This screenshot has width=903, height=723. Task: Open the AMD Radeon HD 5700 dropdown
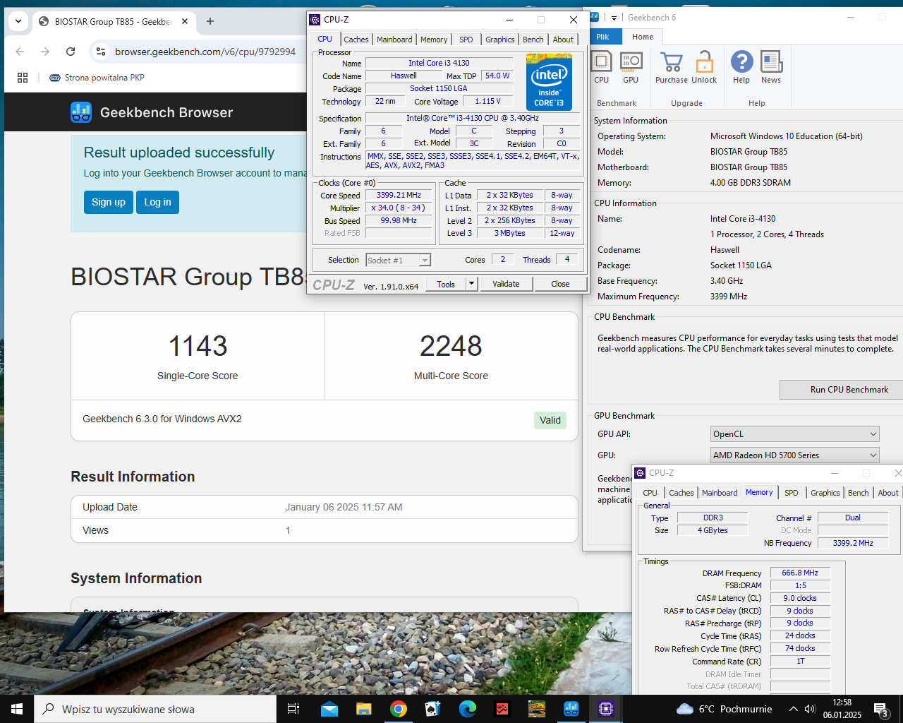795,455
